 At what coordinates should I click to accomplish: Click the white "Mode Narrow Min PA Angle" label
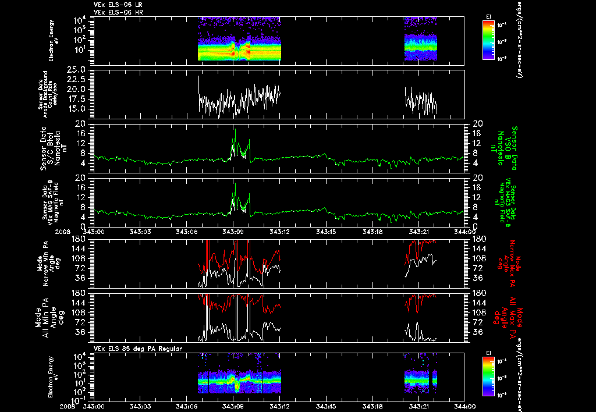tap(48, 264)
